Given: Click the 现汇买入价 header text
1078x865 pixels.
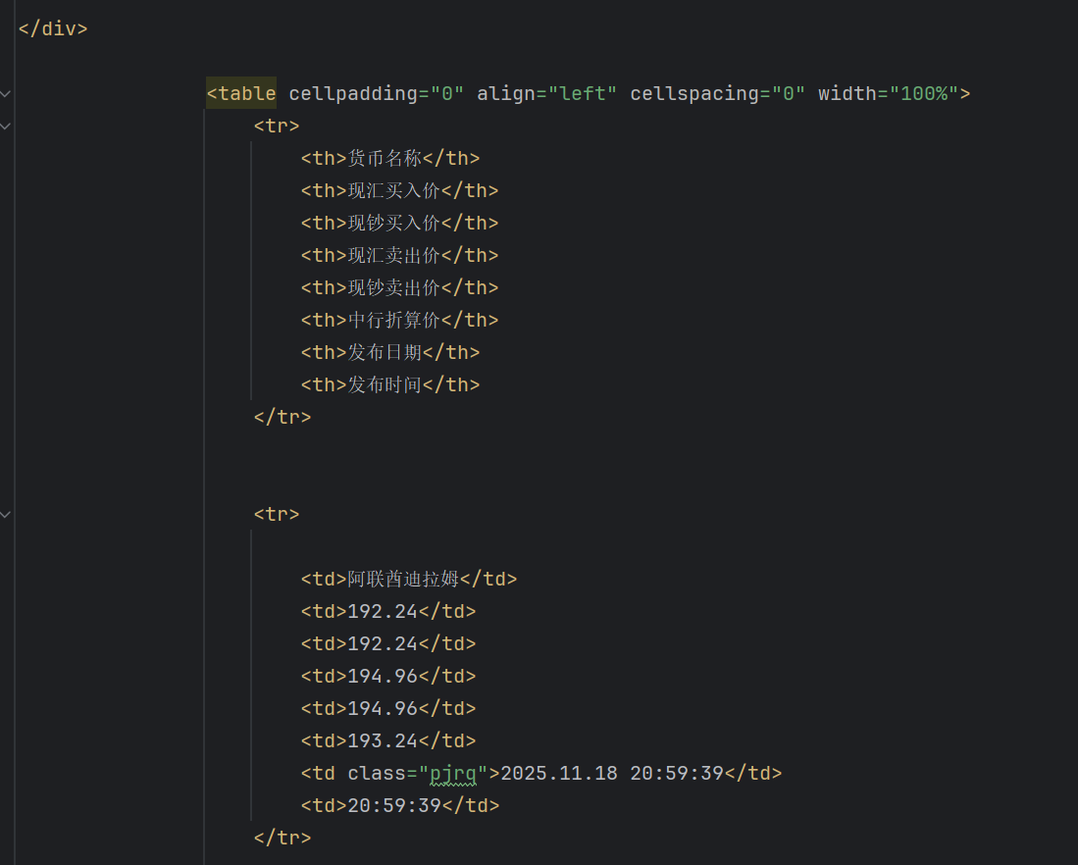Looking at the screenshot, I should [x=394, y=191].
